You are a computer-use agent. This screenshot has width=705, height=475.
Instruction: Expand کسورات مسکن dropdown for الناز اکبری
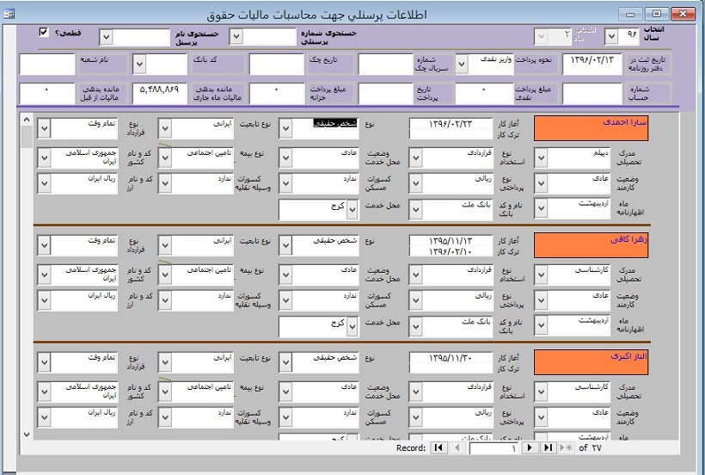(x=285, y=417)
